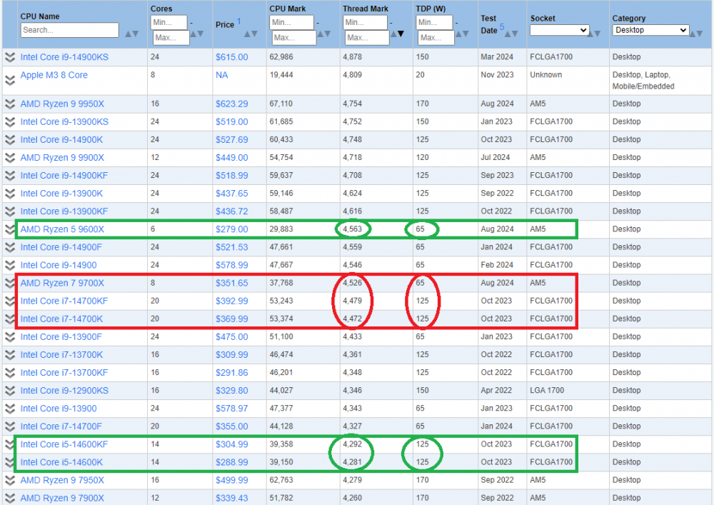Click chevron icon beside AMD Ryzen 9 9950X
Viewport: 714px width, 505px height.
pos(10,104)
